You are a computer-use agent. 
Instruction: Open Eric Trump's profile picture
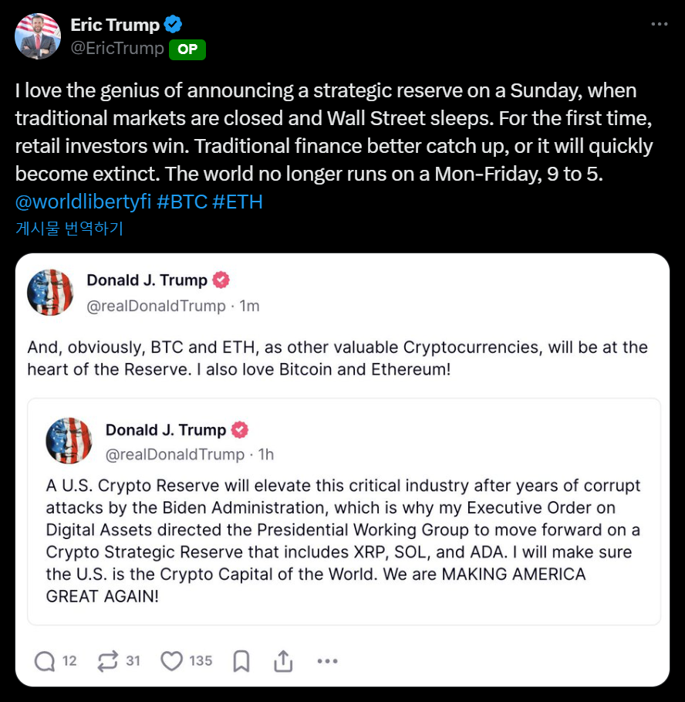click(x=38, y=36)
